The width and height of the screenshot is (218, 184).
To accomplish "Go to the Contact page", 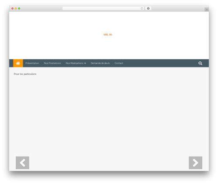I will (119, 63).
